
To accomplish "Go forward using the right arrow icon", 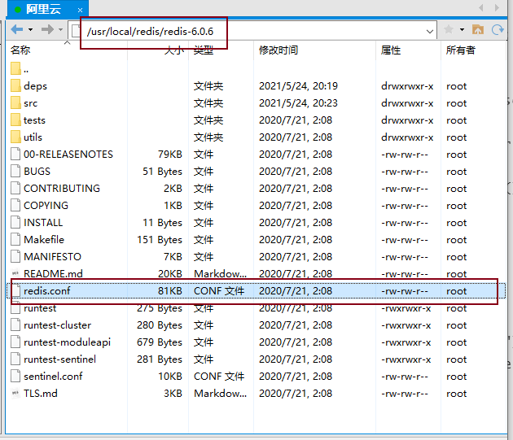I will pyautogui.click(x=47, y=30).
